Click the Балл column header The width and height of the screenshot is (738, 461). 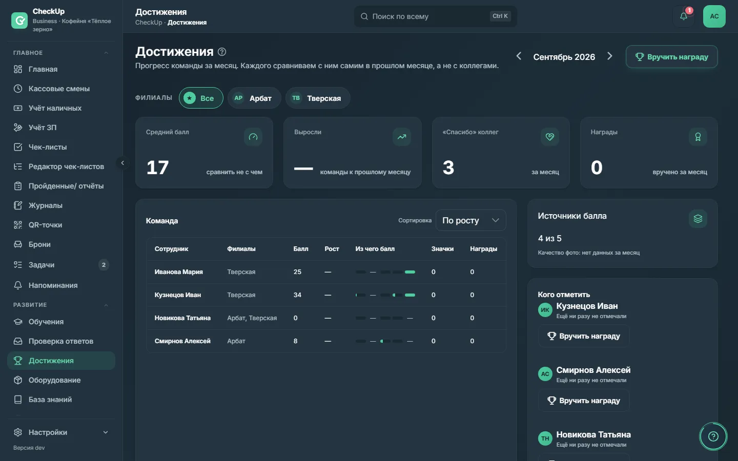tap(301, 249)
